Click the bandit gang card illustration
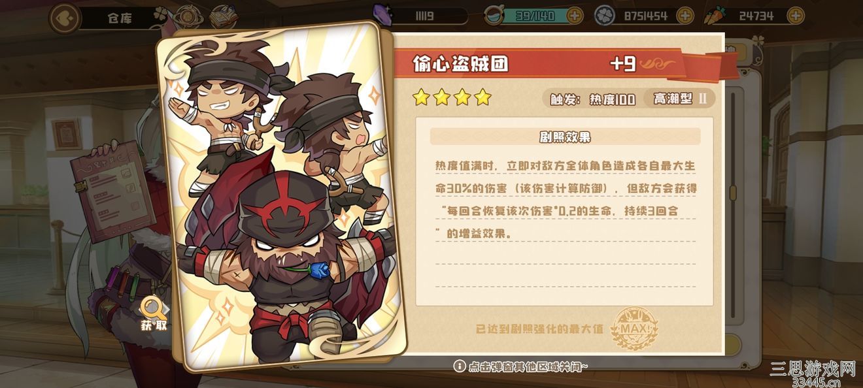Screen dimensions: 863x388 point(281,196)
